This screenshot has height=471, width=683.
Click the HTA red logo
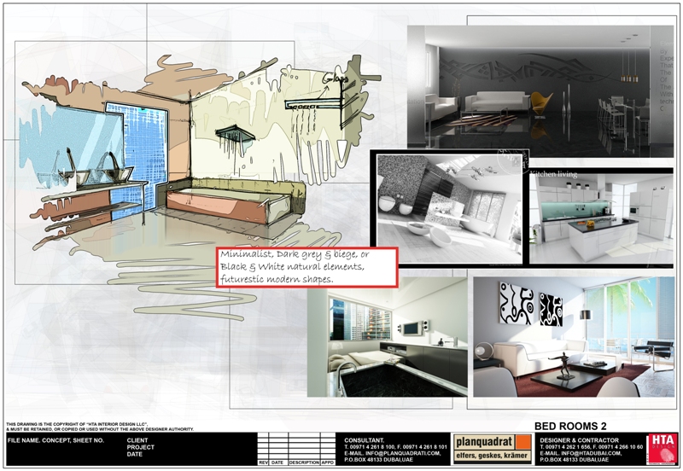[x=661, y=448]
